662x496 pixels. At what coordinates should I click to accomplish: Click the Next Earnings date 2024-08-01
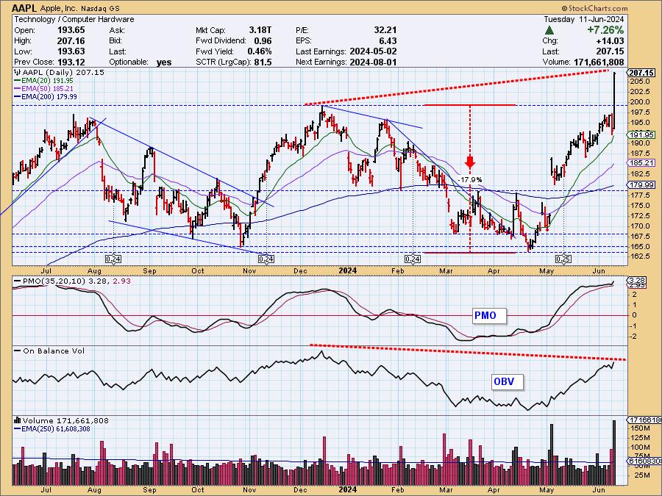click(x=373, y=62)
